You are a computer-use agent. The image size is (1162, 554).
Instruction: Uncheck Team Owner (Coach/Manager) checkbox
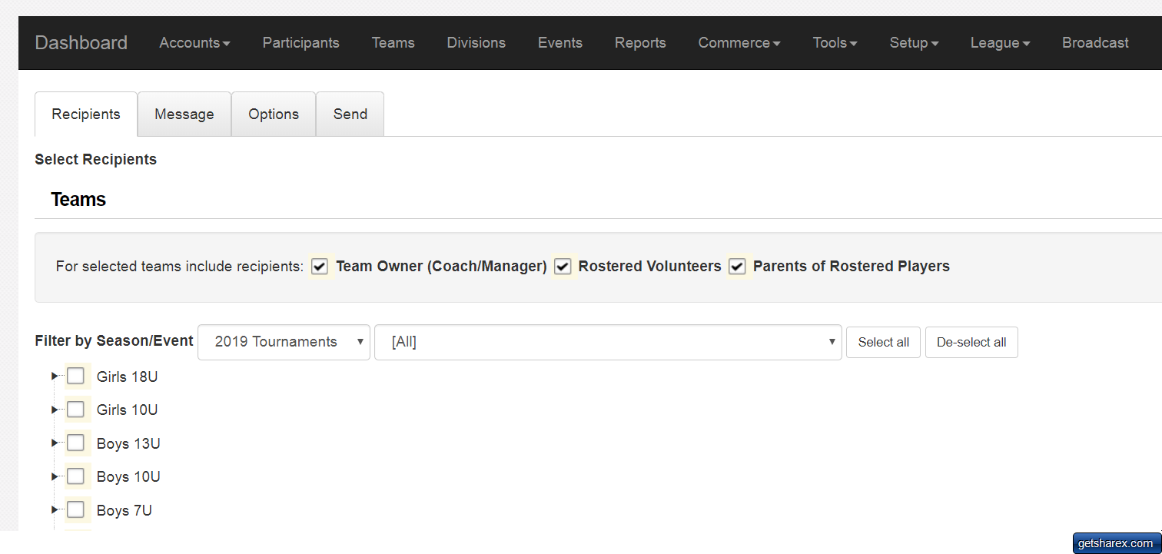pyautogui.click(x=320, y=267)
